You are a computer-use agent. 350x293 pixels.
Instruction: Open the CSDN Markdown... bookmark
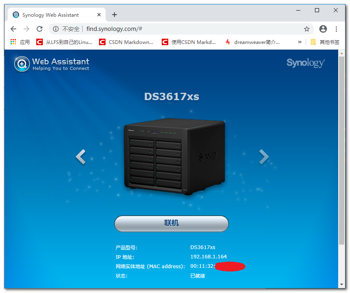(126, 42)
